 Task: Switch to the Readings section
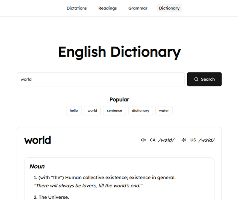pyautogui.click(x=107, y=8)
